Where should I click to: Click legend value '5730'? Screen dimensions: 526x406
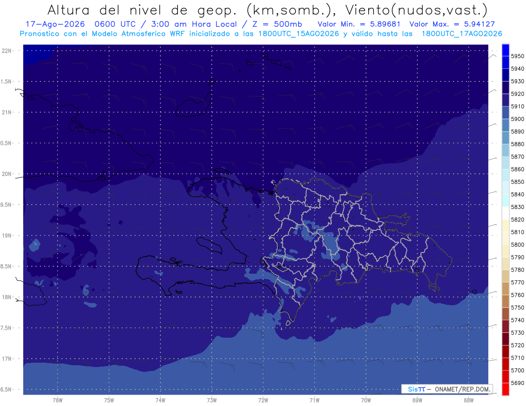517,333
